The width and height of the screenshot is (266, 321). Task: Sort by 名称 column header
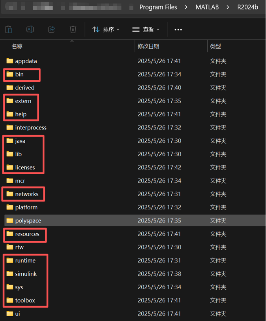[17, 46]
